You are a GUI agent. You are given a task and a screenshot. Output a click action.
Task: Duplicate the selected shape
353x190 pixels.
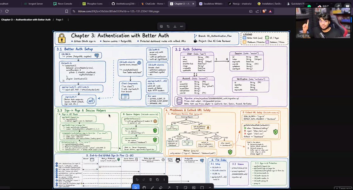(157, 179)
